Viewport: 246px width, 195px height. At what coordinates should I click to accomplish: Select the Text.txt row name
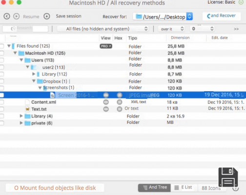click(x=39, y=109)
